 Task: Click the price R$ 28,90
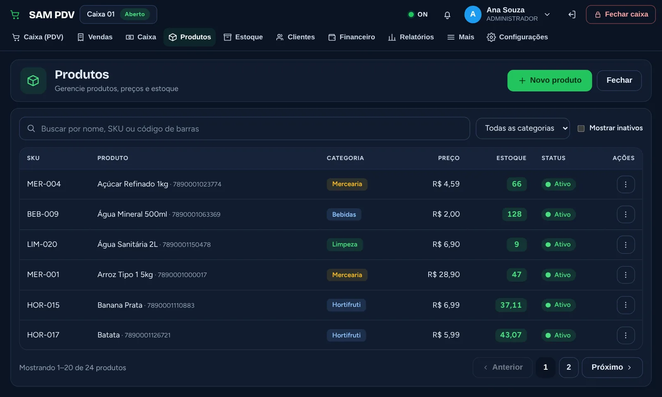point(444,275)
